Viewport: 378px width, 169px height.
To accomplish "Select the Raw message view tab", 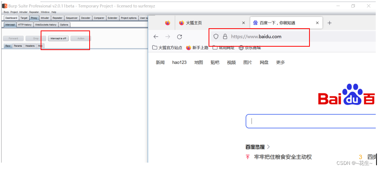I will [8, 46].
